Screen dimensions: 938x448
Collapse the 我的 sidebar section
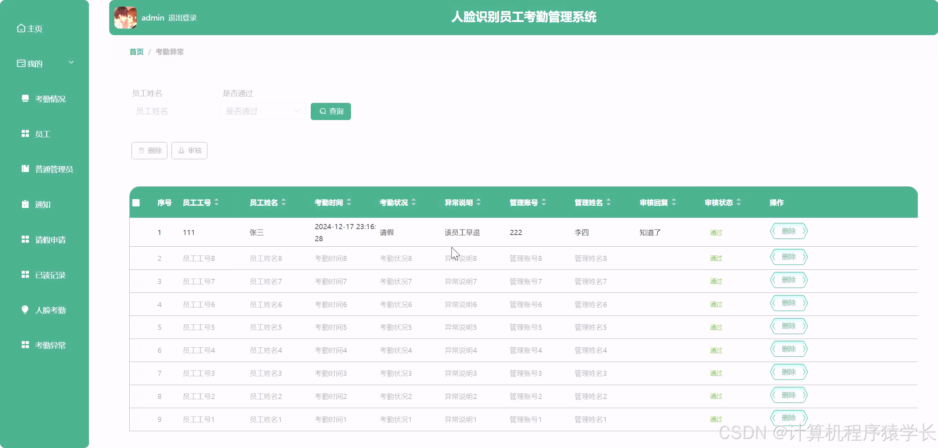click(71, 62)
